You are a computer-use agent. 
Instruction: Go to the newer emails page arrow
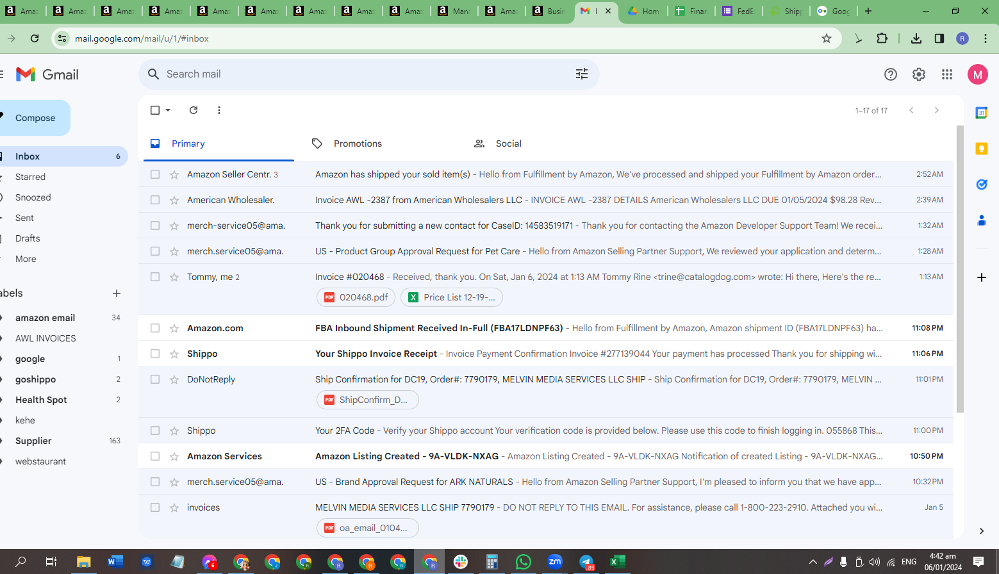click(x=911, y=110)
